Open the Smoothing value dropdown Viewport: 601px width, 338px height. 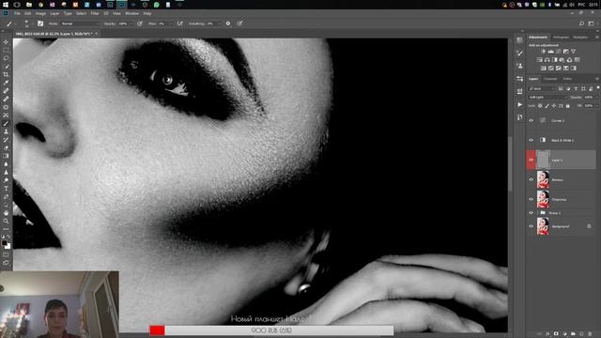pyautogui.click(x=220, y=23)
